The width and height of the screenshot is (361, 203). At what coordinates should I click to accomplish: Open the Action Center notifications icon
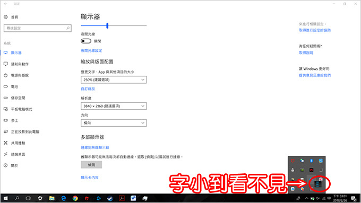(x=354, y=198)
